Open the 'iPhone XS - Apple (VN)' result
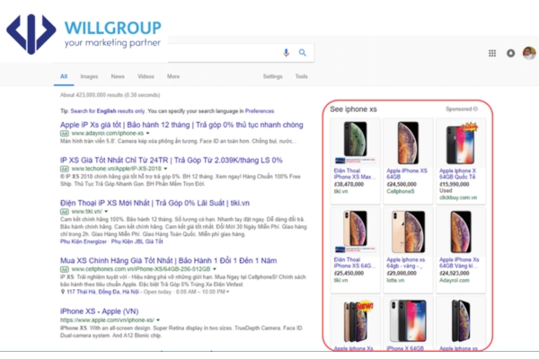 point(100,311)
